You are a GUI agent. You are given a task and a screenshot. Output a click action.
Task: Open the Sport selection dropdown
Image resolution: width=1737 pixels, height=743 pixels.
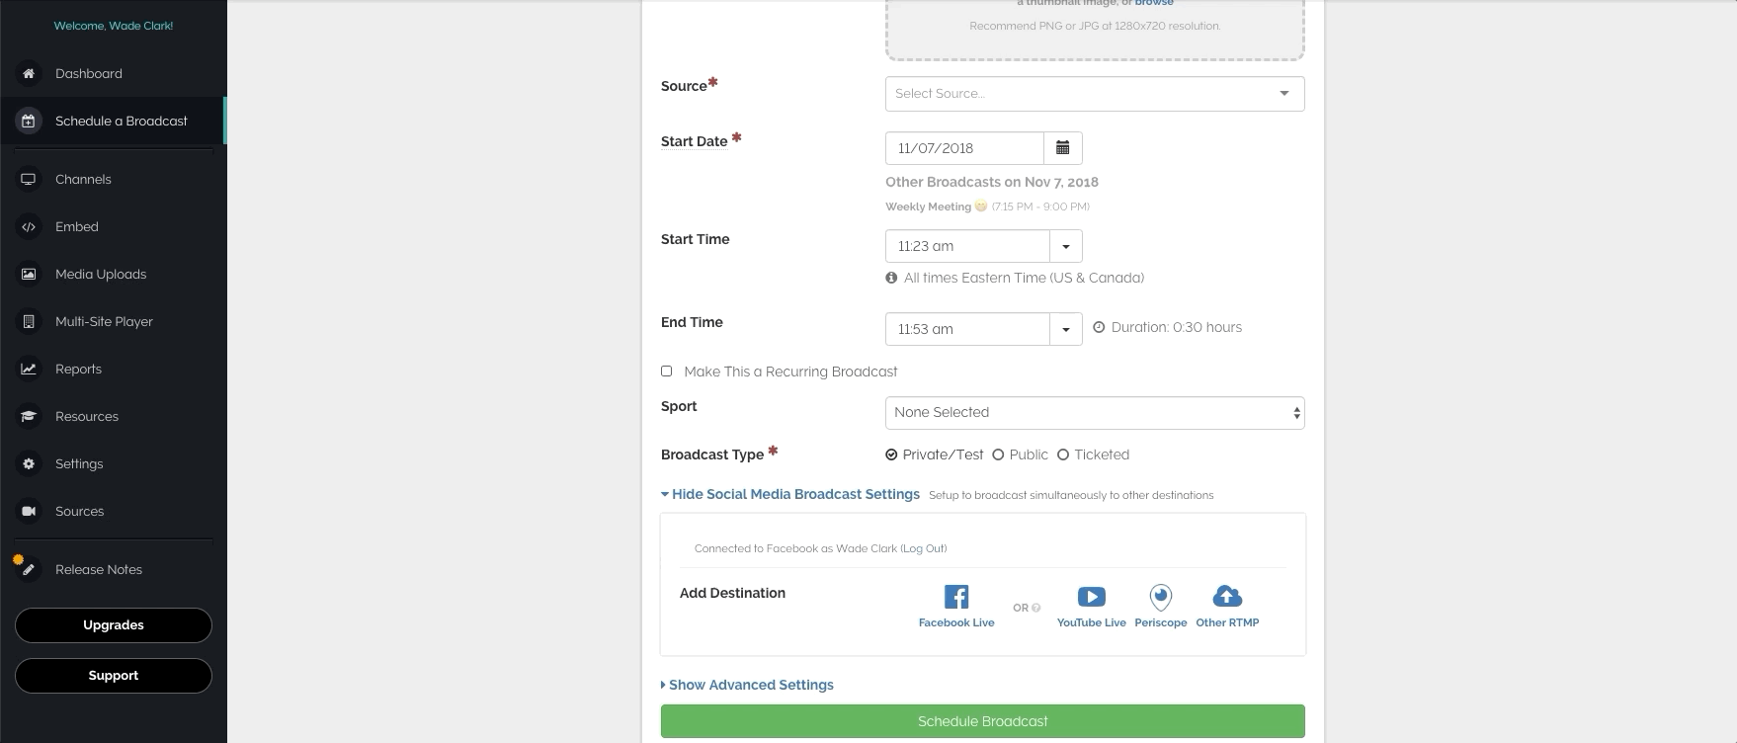[x=1094, y=413]
